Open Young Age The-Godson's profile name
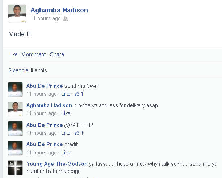Screen dimensions: 222x178 tap(57, 164)
